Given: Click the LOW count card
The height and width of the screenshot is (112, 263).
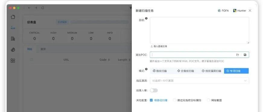Looking at the screenshot, I should click(x=91, y=36).
